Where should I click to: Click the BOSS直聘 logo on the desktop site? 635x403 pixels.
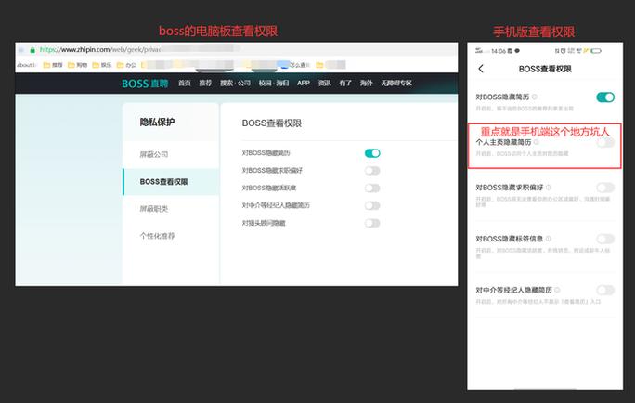pyautogui.click(x=145, y=84)
